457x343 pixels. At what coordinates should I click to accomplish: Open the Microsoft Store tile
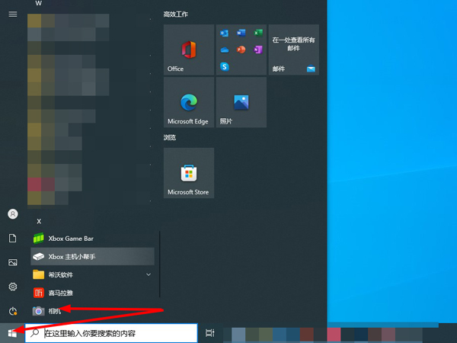189,173
